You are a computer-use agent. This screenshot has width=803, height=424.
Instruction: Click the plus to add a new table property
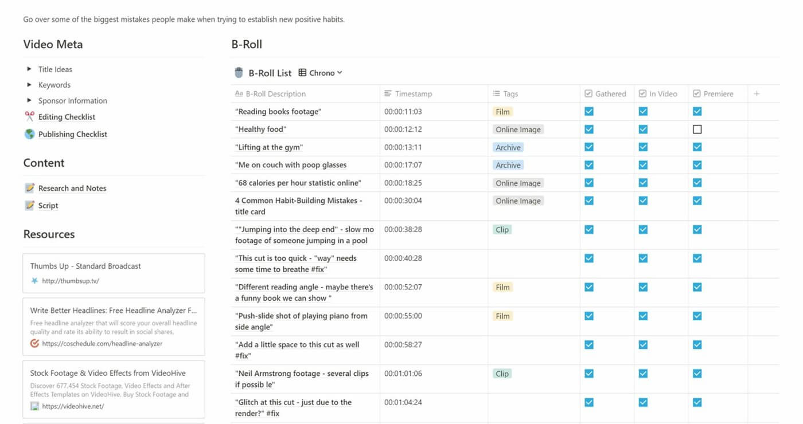point(757,93)
